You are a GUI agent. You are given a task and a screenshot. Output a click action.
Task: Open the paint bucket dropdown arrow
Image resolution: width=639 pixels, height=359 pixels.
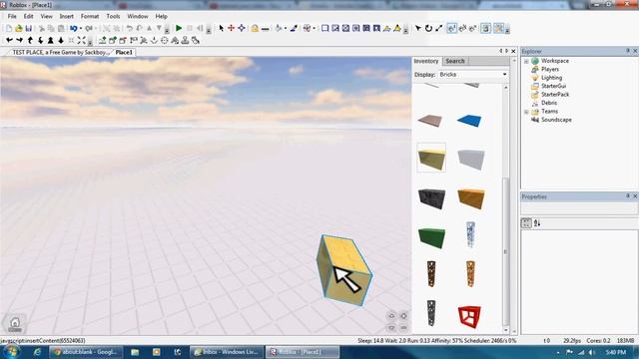coord(286,29)
